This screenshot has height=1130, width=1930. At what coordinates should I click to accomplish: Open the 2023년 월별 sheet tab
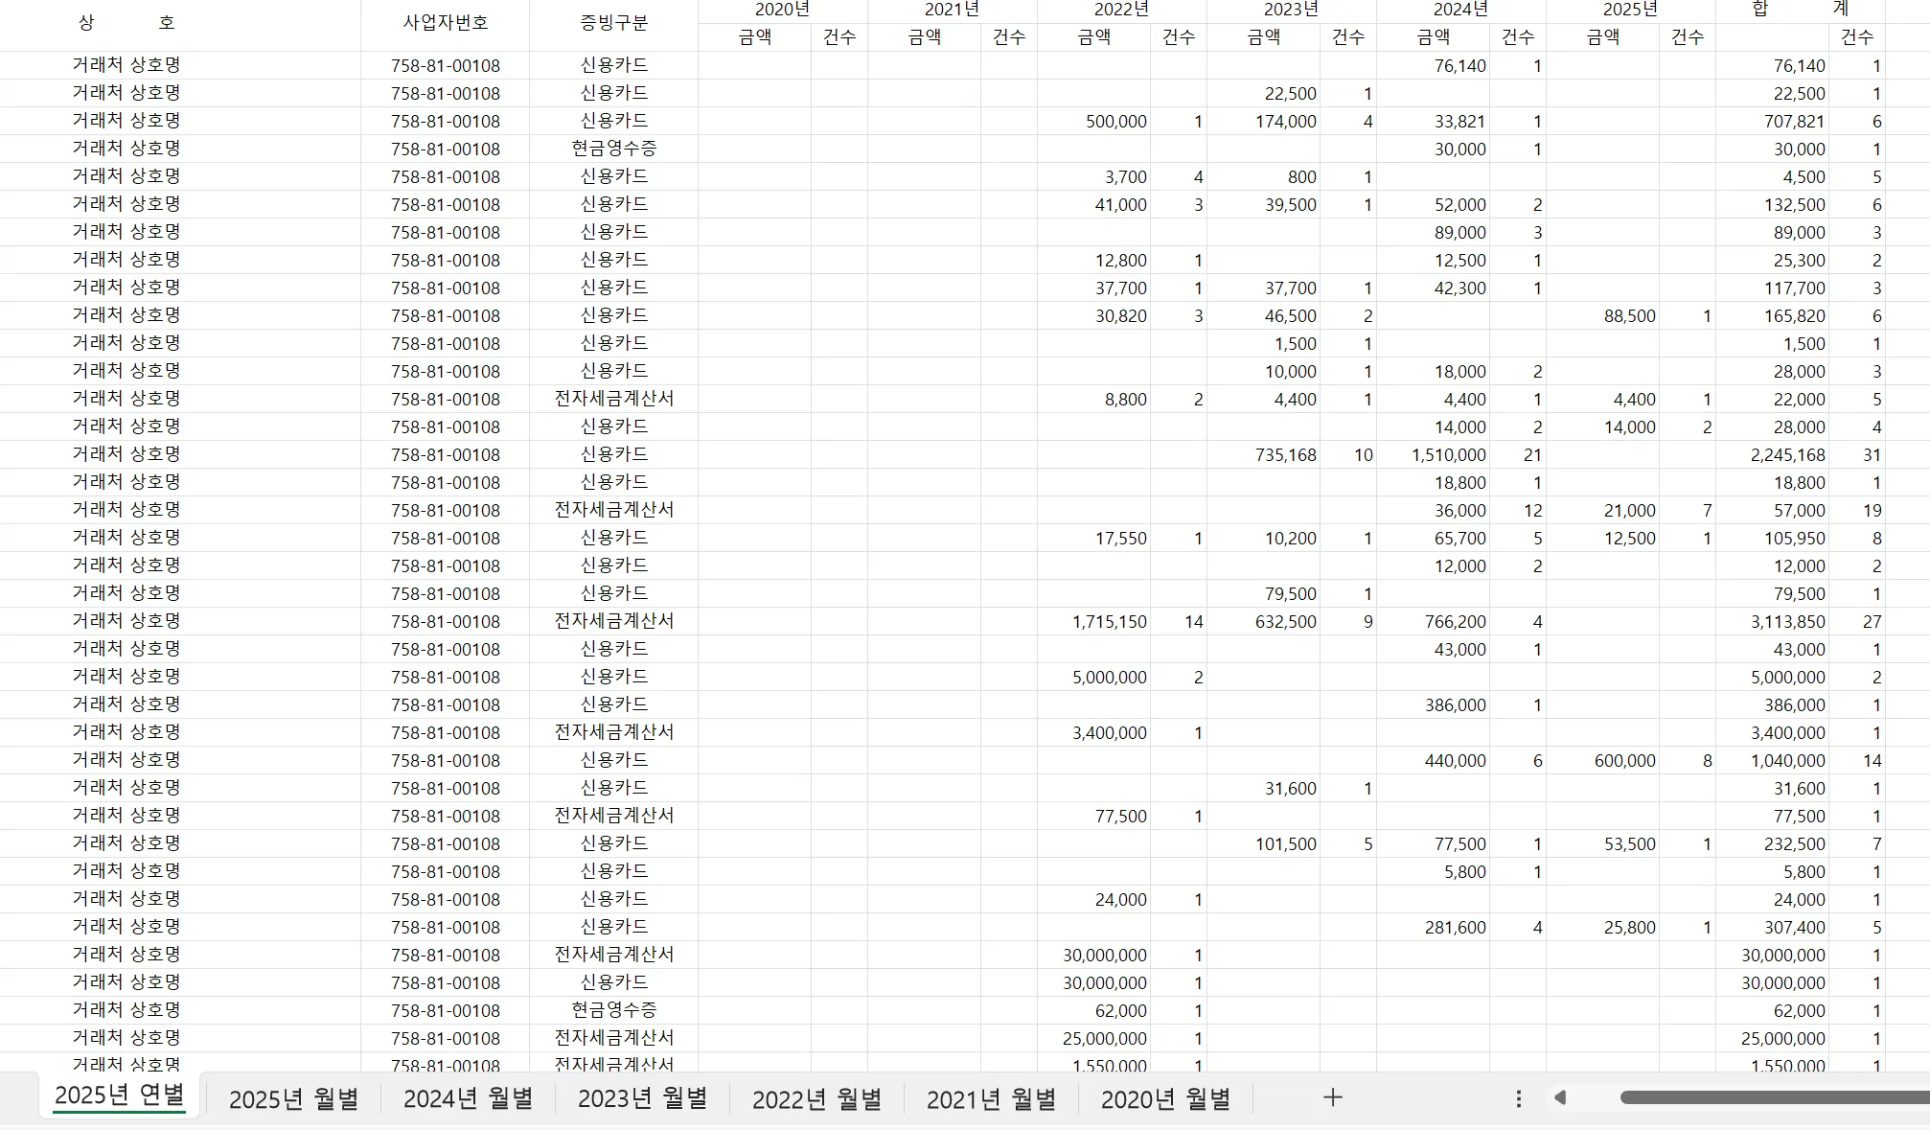(642, 1099)
